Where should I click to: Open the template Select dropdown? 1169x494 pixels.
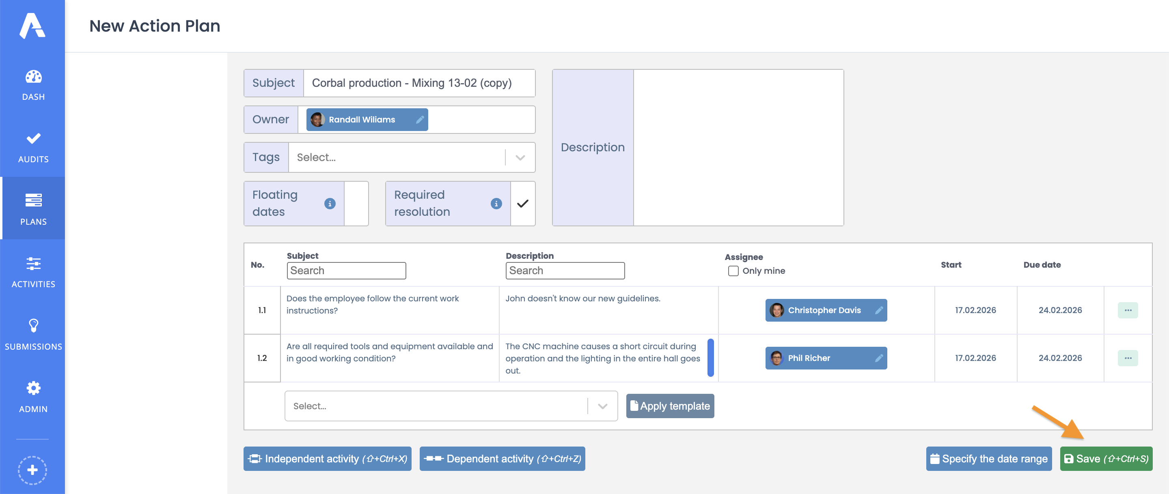coord(602,406)
